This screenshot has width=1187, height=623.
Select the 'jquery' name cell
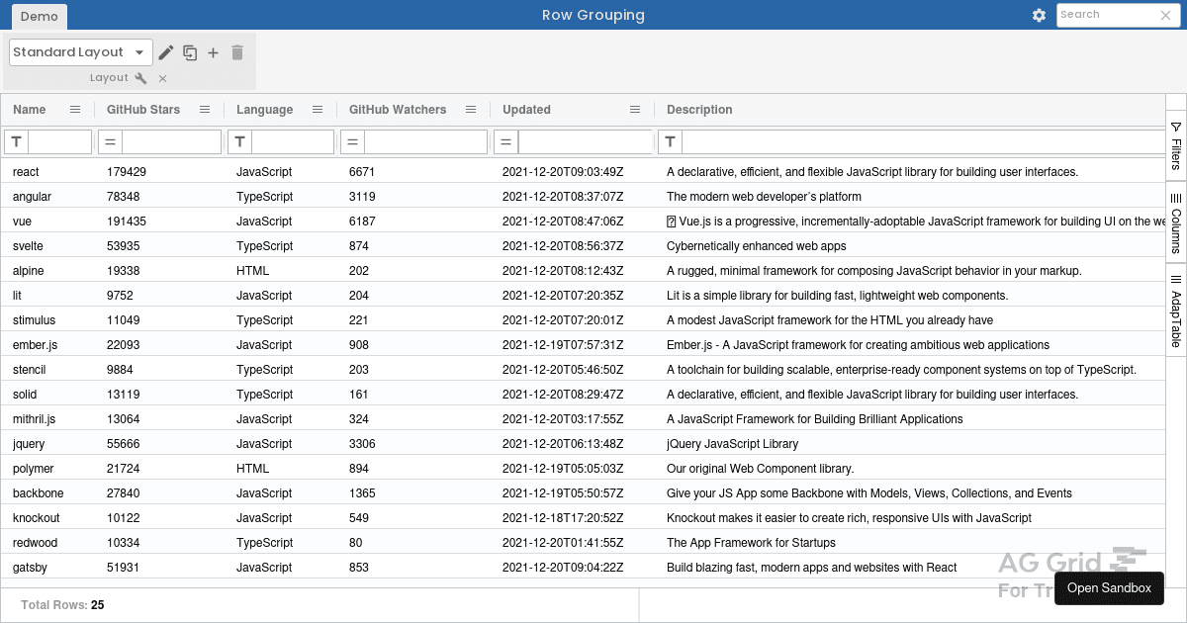tap(47, 444)
